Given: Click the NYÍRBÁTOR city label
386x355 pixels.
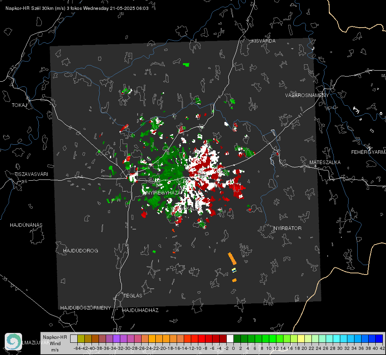Looking at the screenshot, I should click(287, 228).
